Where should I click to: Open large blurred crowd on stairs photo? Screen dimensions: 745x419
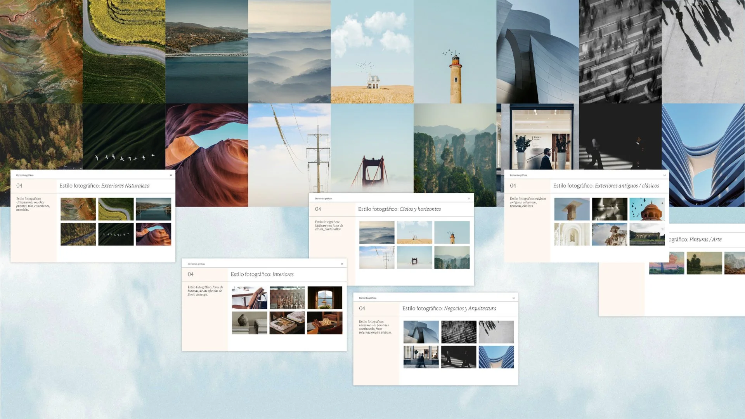point(620,52)
